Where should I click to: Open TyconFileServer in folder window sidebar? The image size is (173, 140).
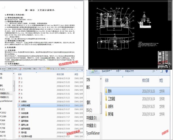point(93,133)
